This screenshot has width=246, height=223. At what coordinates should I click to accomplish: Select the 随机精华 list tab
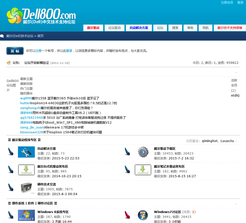tap(26, 93)
